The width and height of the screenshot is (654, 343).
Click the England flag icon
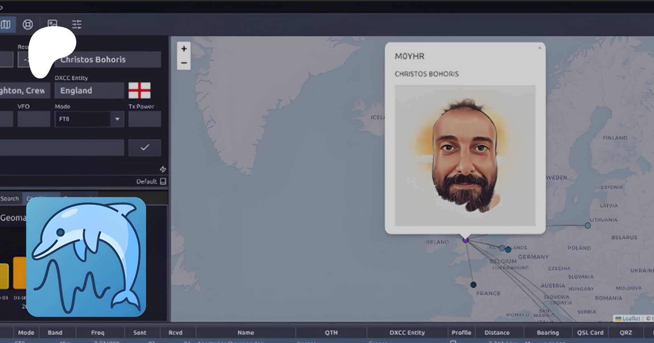click(x=139, y=90)
